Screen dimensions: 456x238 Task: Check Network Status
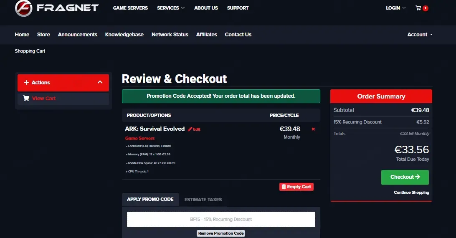tap(170, 34)
